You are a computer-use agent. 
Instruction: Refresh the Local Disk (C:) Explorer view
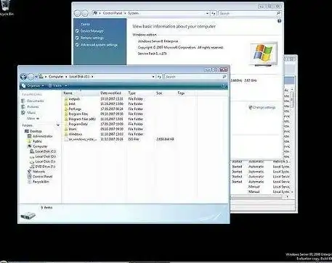coord(159,77)
